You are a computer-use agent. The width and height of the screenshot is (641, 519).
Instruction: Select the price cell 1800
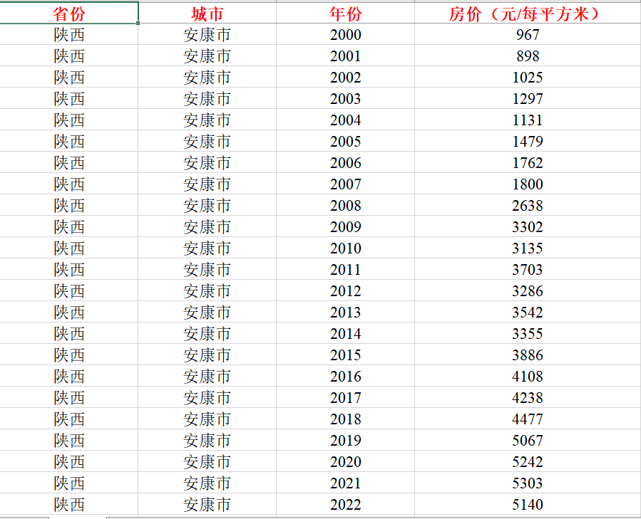tap(528, 184)
